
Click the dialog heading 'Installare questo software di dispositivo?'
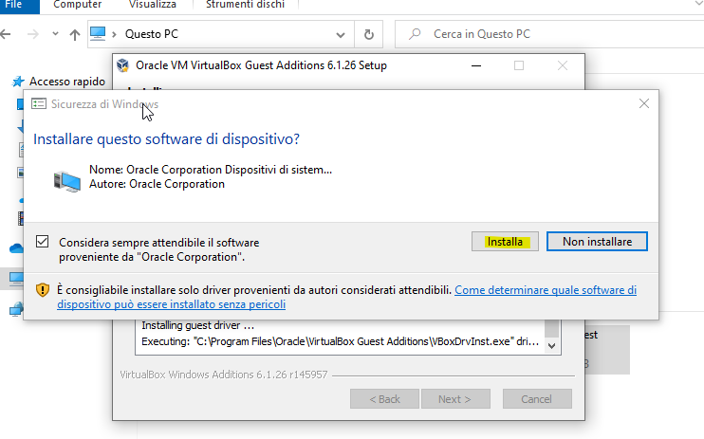click(x=166, y=139)
